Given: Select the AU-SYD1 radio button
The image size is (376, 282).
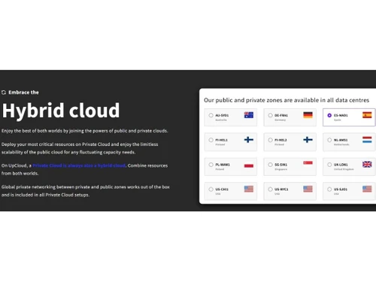Looking at the screenshot, I should pos(211,115).
